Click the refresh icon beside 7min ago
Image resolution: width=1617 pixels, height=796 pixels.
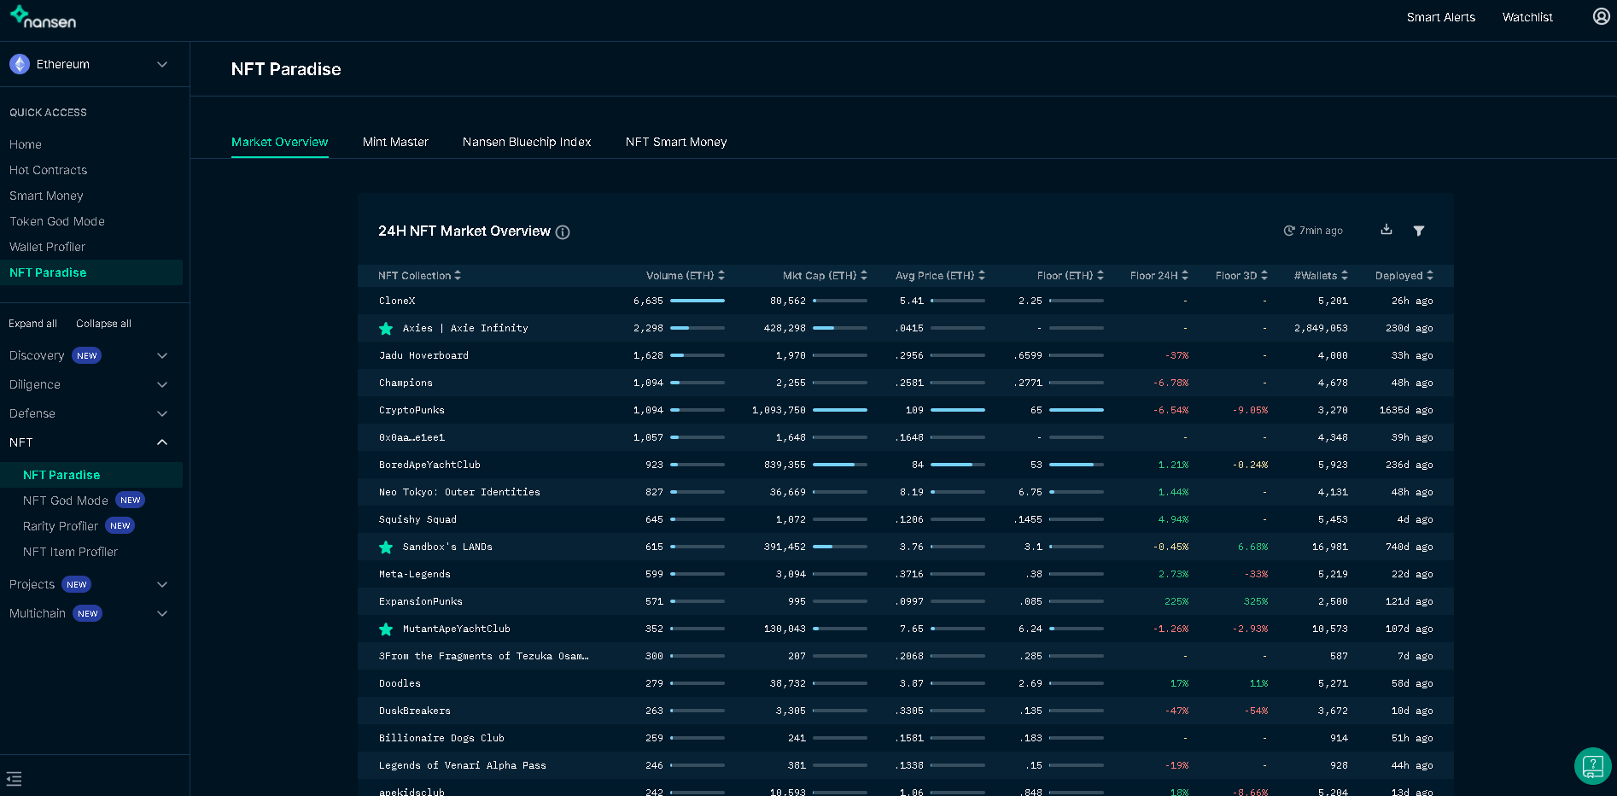tap(1289, 231)
